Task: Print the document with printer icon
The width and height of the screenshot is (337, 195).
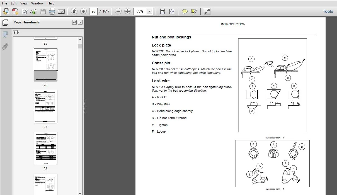Action: (x=52, y=11)
